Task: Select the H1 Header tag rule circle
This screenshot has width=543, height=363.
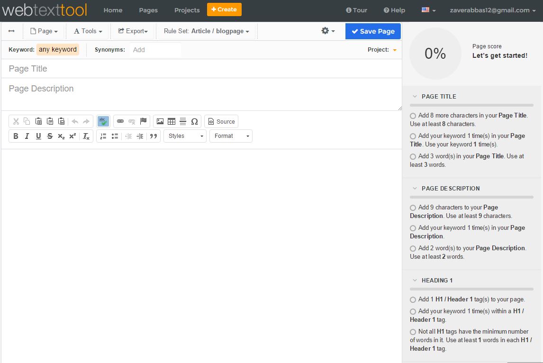Action: [x=413, y=299]
